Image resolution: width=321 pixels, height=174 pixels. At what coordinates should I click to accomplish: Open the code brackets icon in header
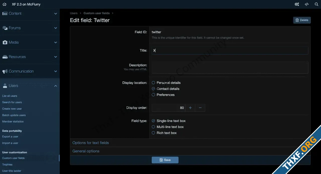tap(307, 4)
